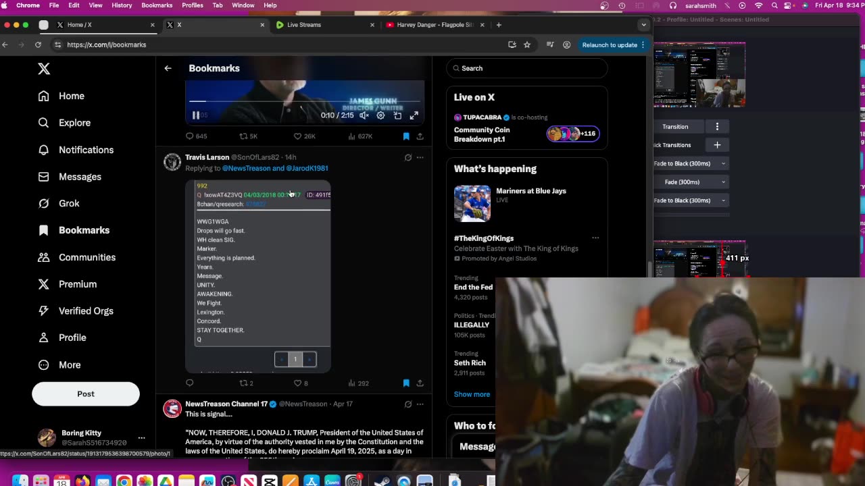The width and height of the screenshot is (865, 486).
Task: Open more options on Travis Larson's post
Action: click(x=420, y=157)
